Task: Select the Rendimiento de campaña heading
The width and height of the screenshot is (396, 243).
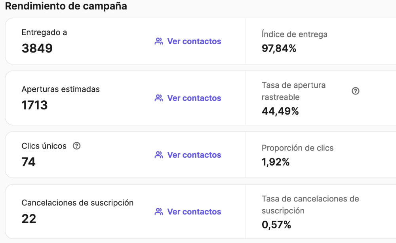Action: tap(66, 6)
